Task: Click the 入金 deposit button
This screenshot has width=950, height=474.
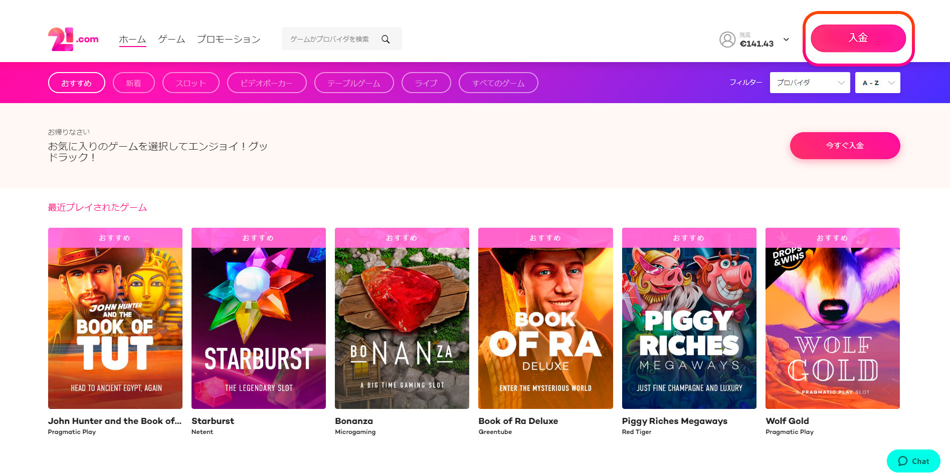Action: 858,38
